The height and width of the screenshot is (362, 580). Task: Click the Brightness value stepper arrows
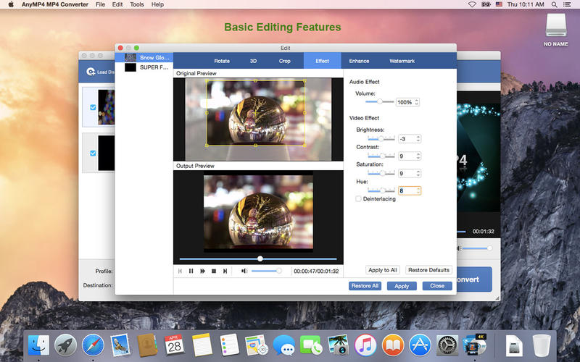[418, 139]
